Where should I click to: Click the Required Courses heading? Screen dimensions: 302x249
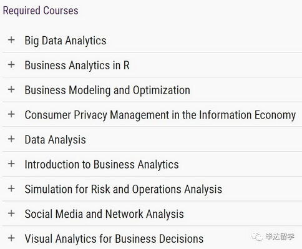pyautogui.click(x=41, y=11)
